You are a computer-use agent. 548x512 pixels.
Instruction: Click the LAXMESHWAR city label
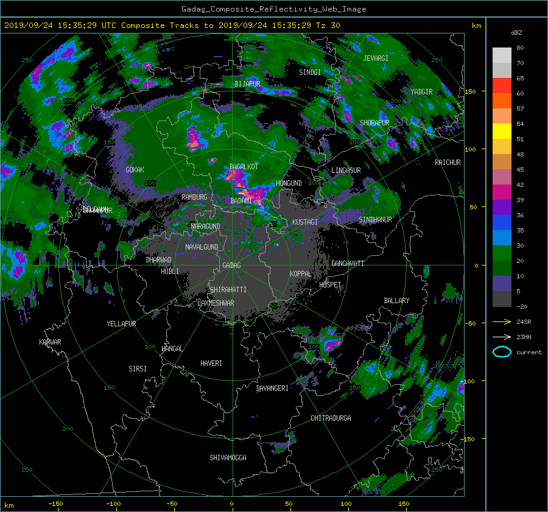[x=216, y=303]
